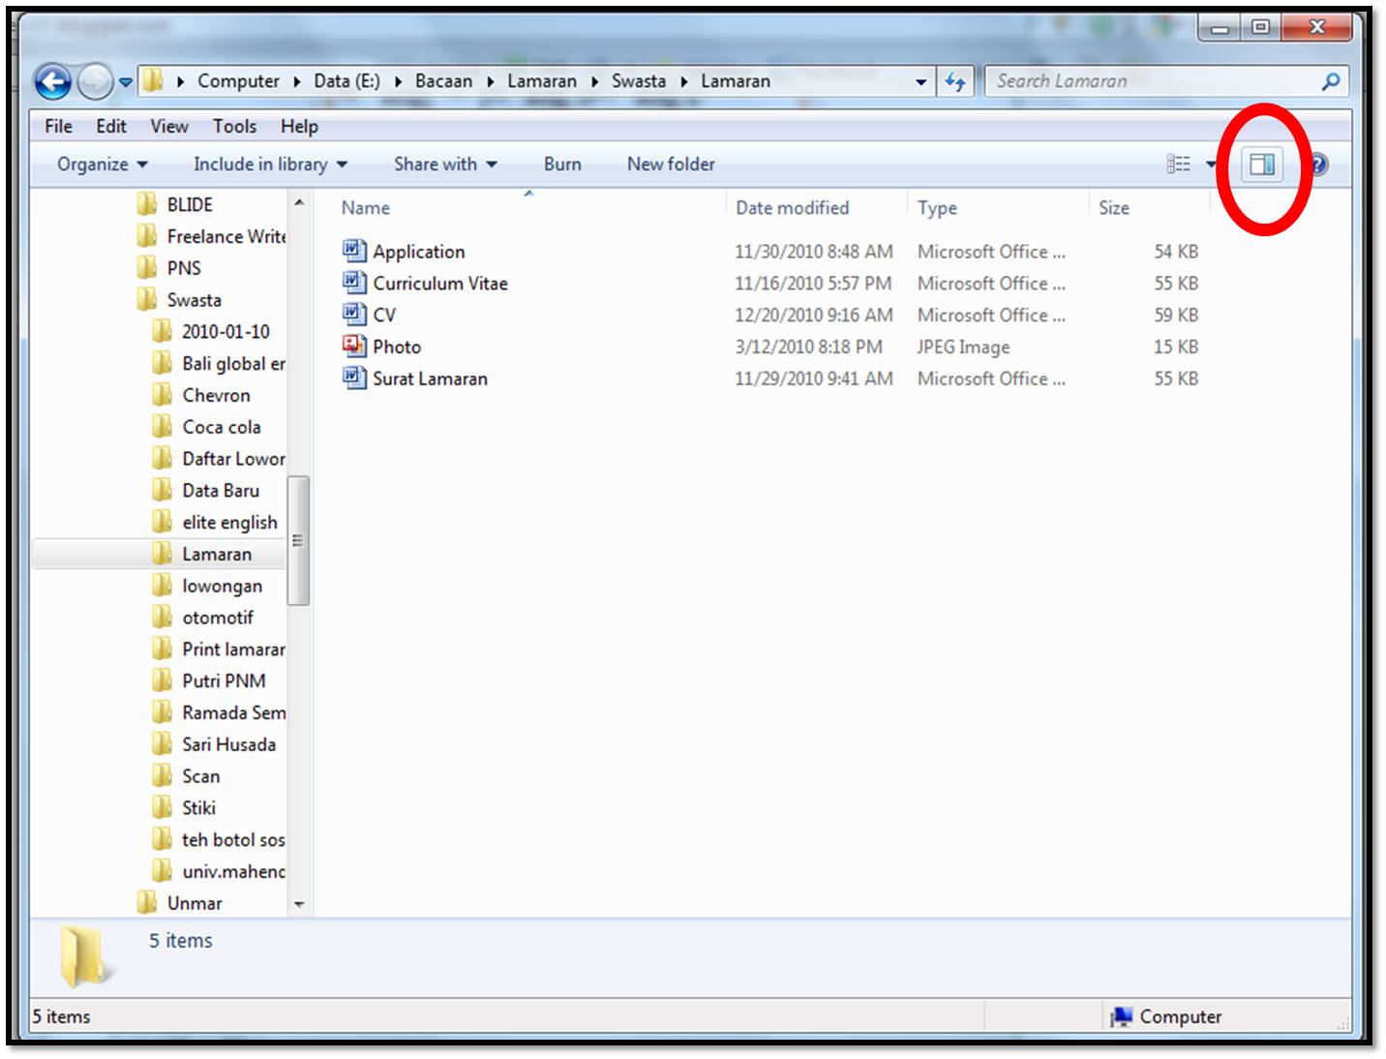
Task: Open the Share with dropdown
Action: coord(446,165)
